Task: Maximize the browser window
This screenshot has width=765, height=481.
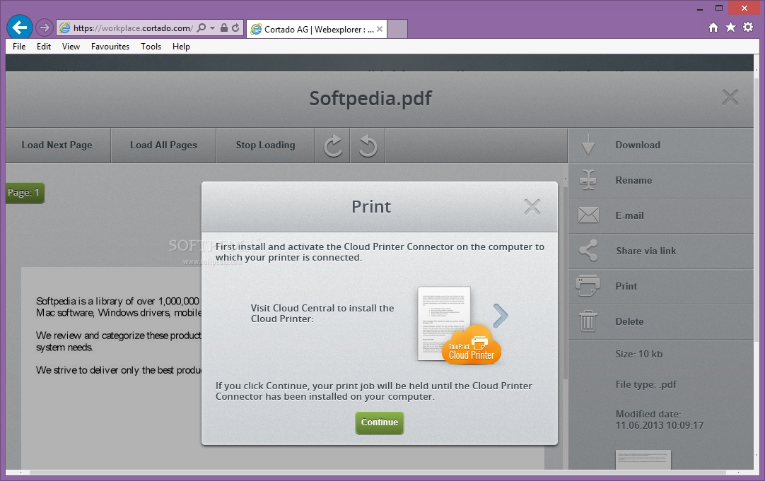Action: click(718, 8)
